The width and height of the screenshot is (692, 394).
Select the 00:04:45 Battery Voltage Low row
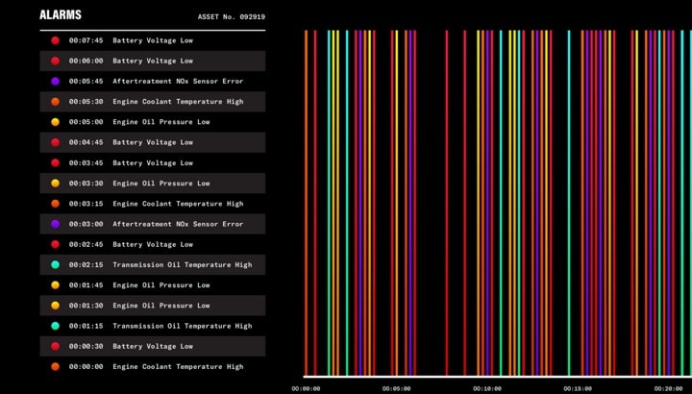[x=152, y=142]
